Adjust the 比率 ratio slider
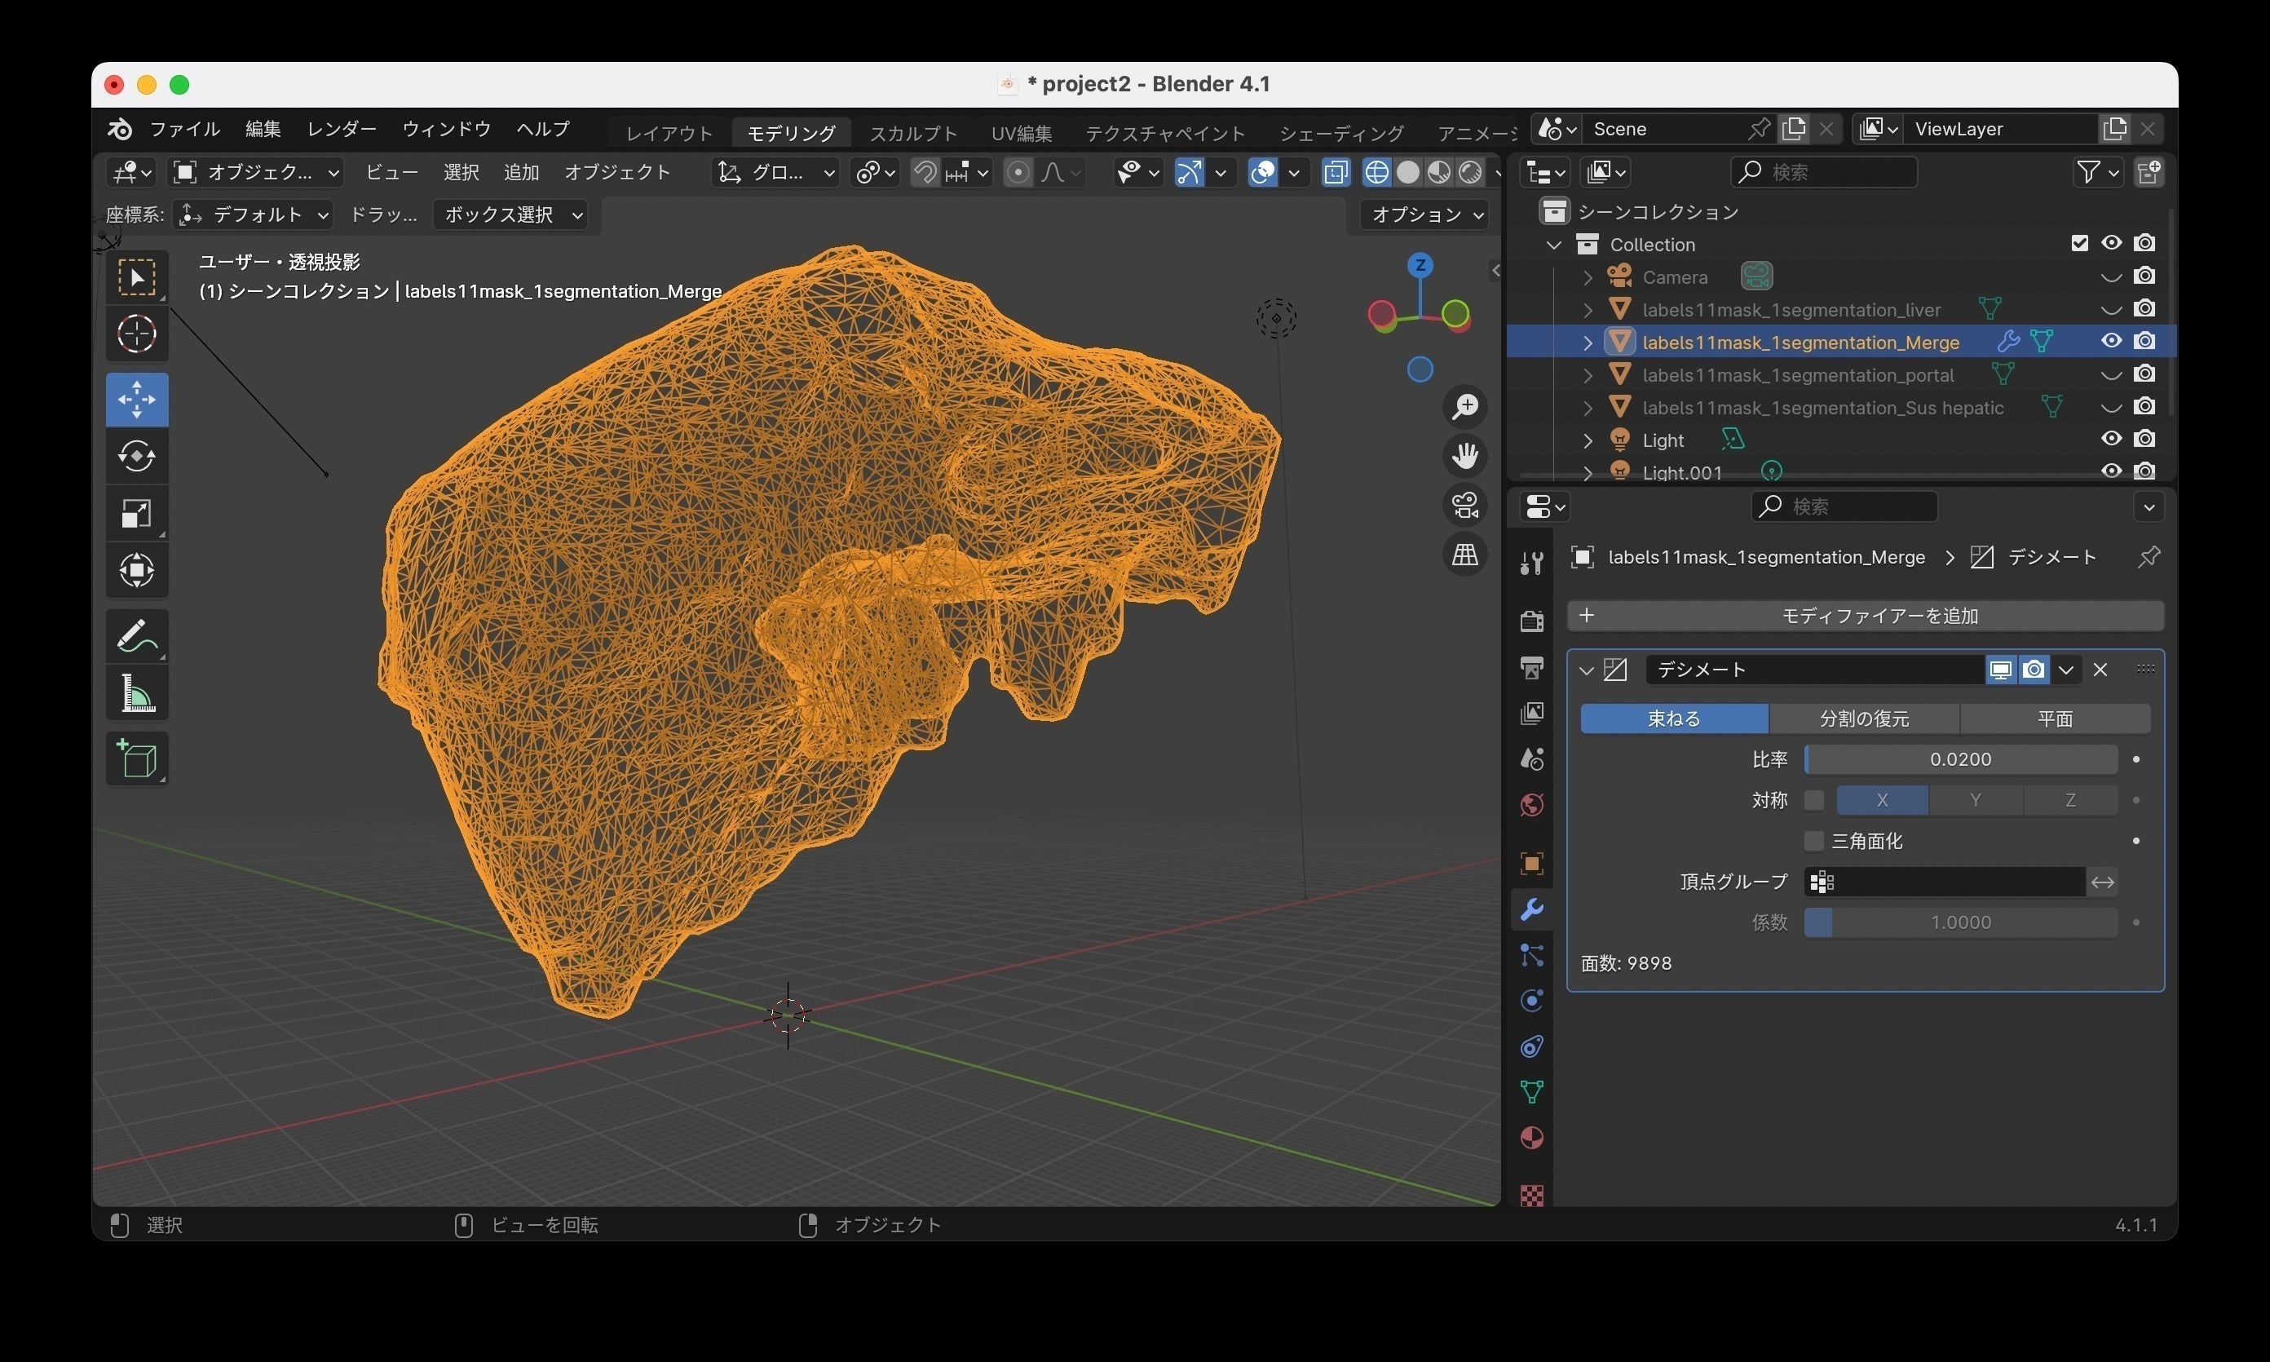This screenshot has height=1362, width=2270. point(1960,760)
